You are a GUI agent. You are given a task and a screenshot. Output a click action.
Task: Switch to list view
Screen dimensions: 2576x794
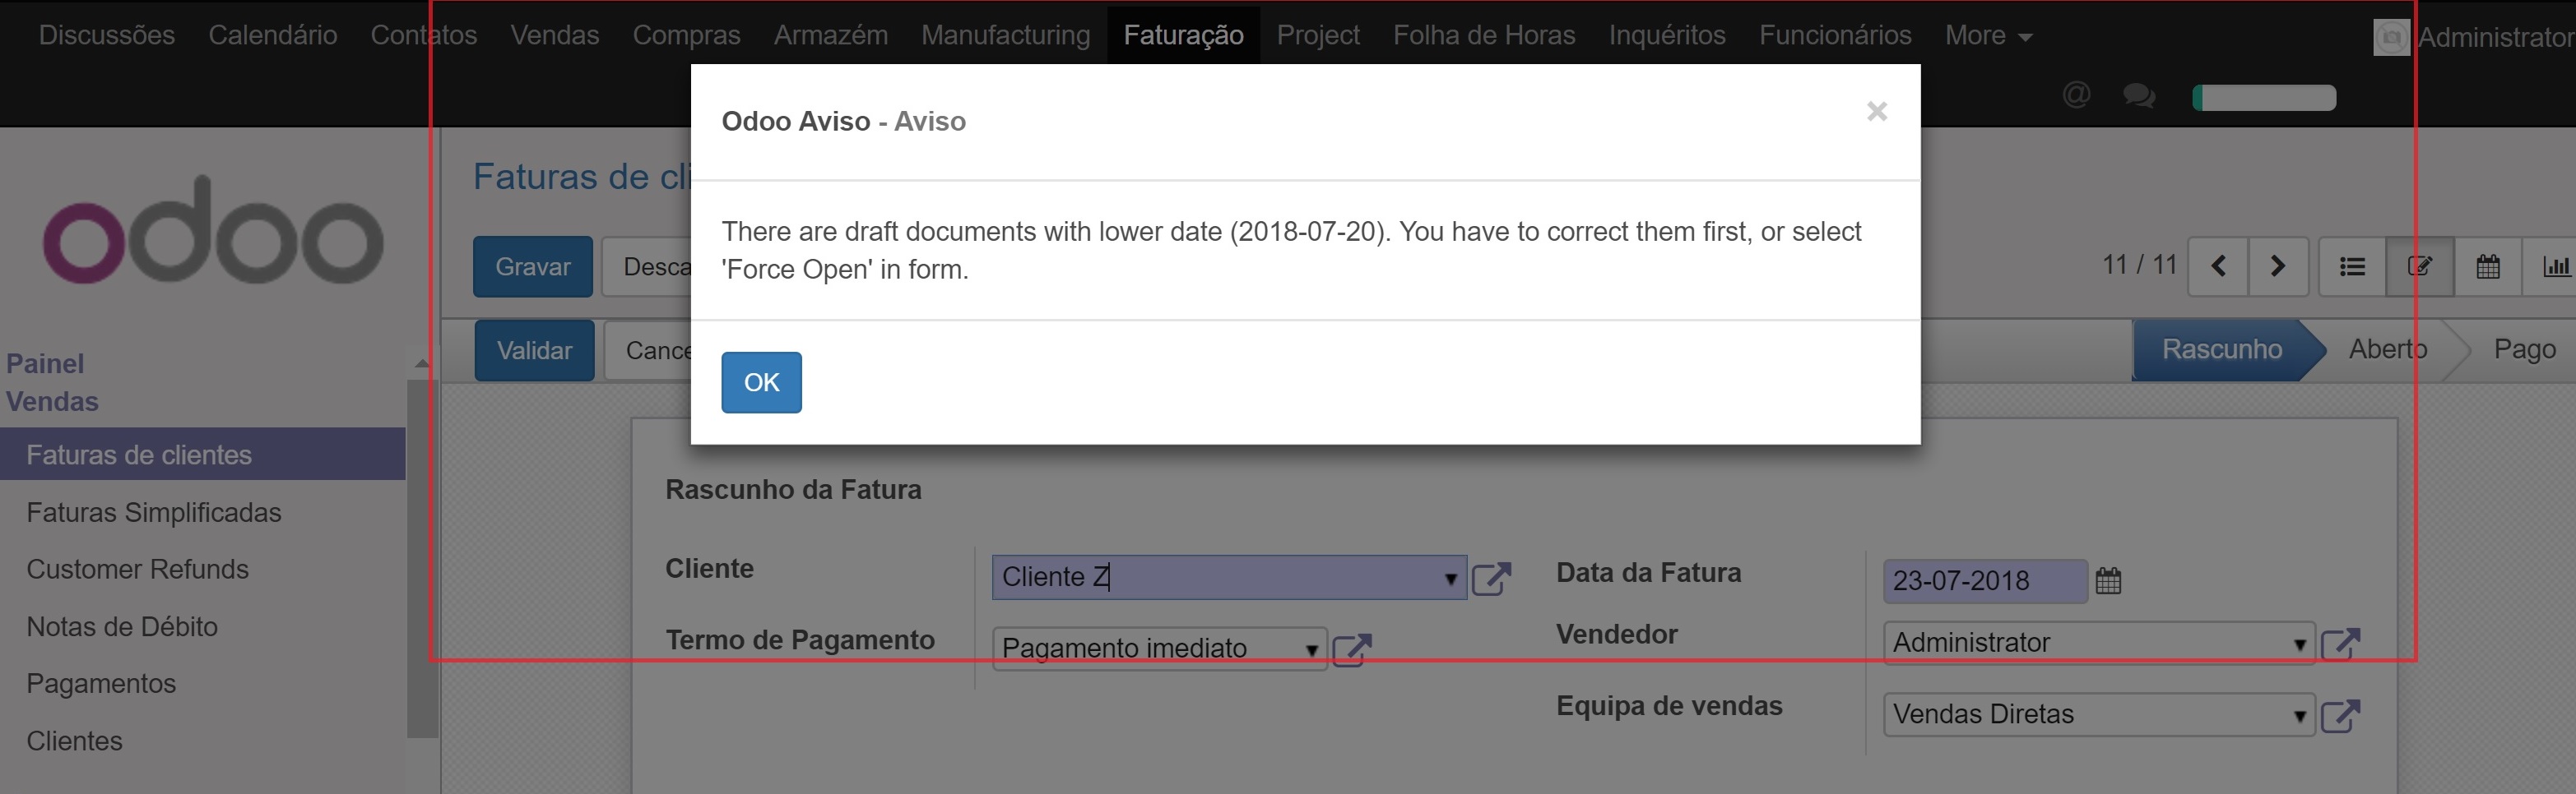(2352, 266)
